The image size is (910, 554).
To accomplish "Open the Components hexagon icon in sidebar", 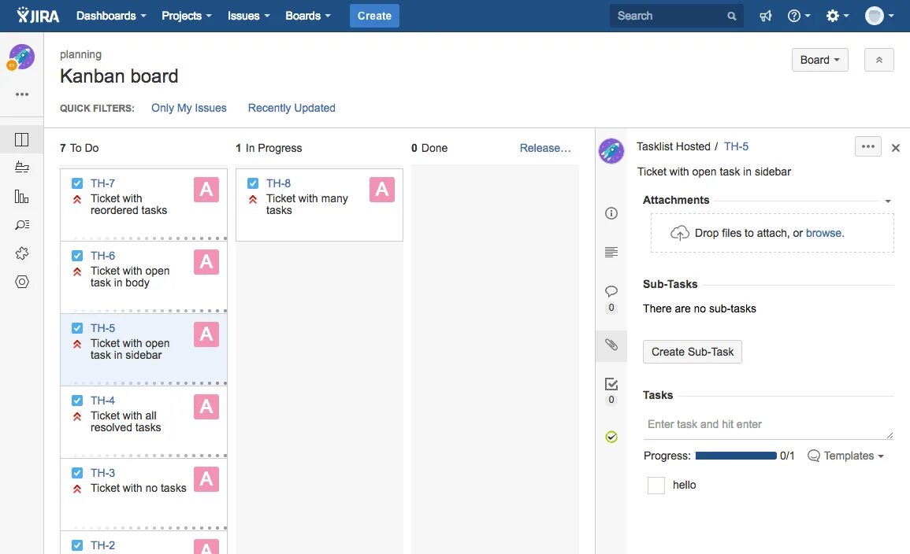I will [21, 282].
